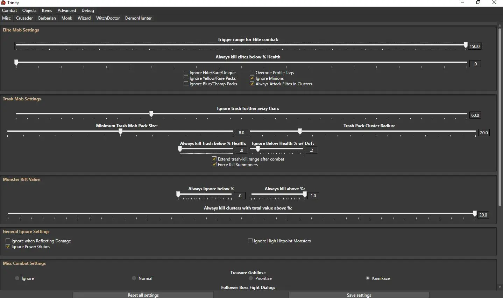Image resolution: width=503 pixels, height=298 pixels.
Task: Select Prioritize for Treasure Goblins
Action: [x=251, y=278]
